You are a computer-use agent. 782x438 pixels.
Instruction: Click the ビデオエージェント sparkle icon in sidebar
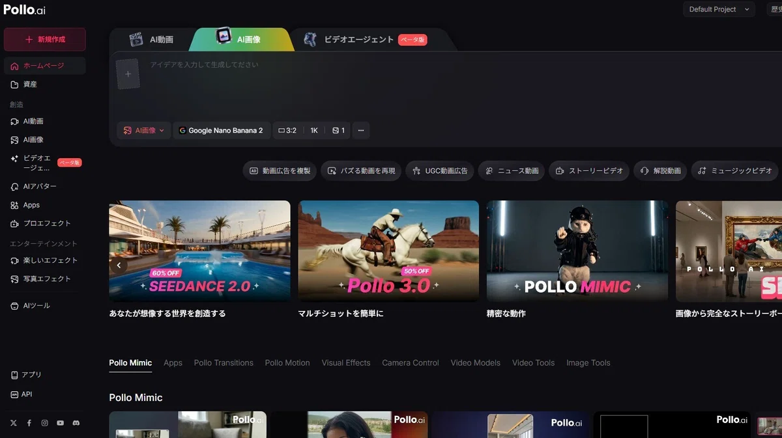(14, 158)
